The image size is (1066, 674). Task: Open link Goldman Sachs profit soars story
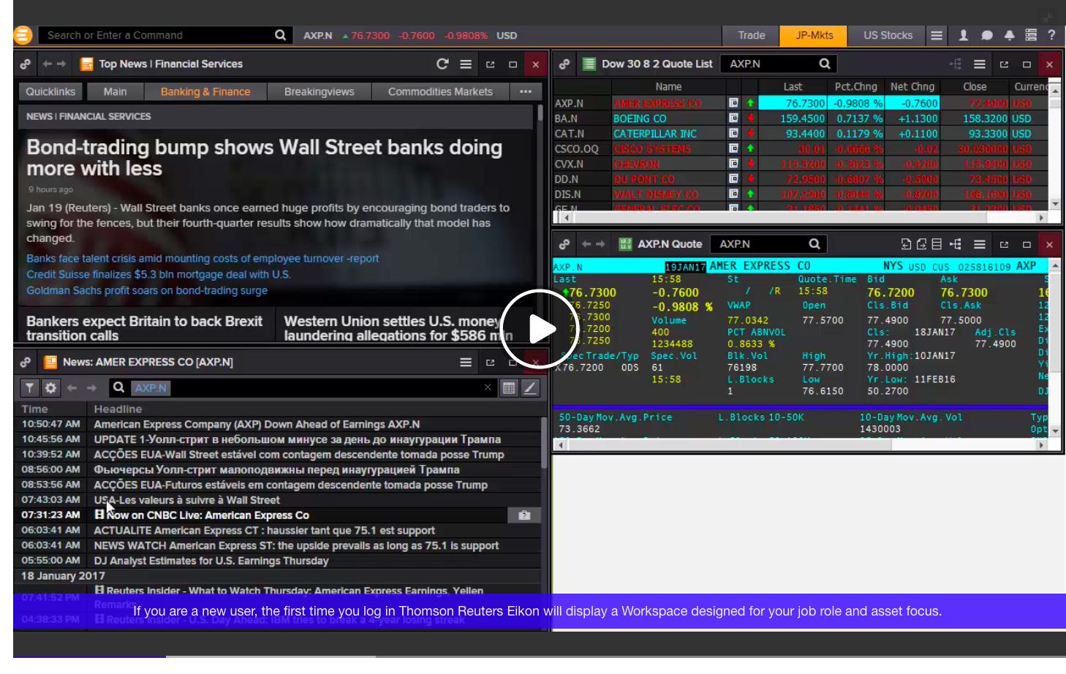(147, 291)
